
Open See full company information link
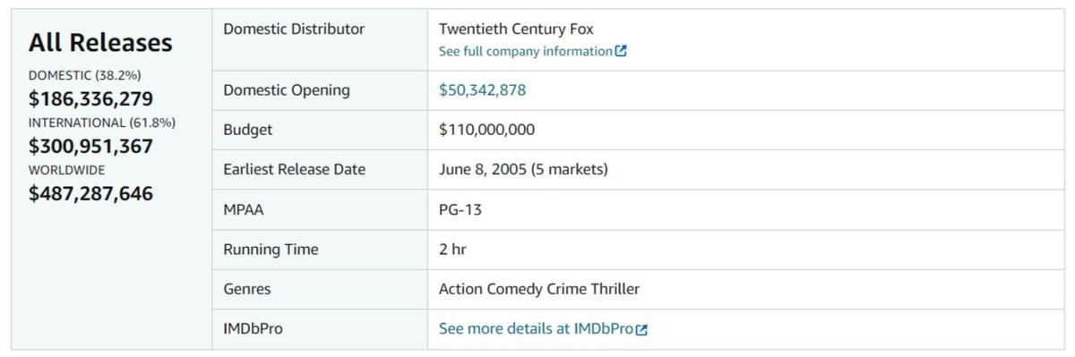tap(525, 51)
